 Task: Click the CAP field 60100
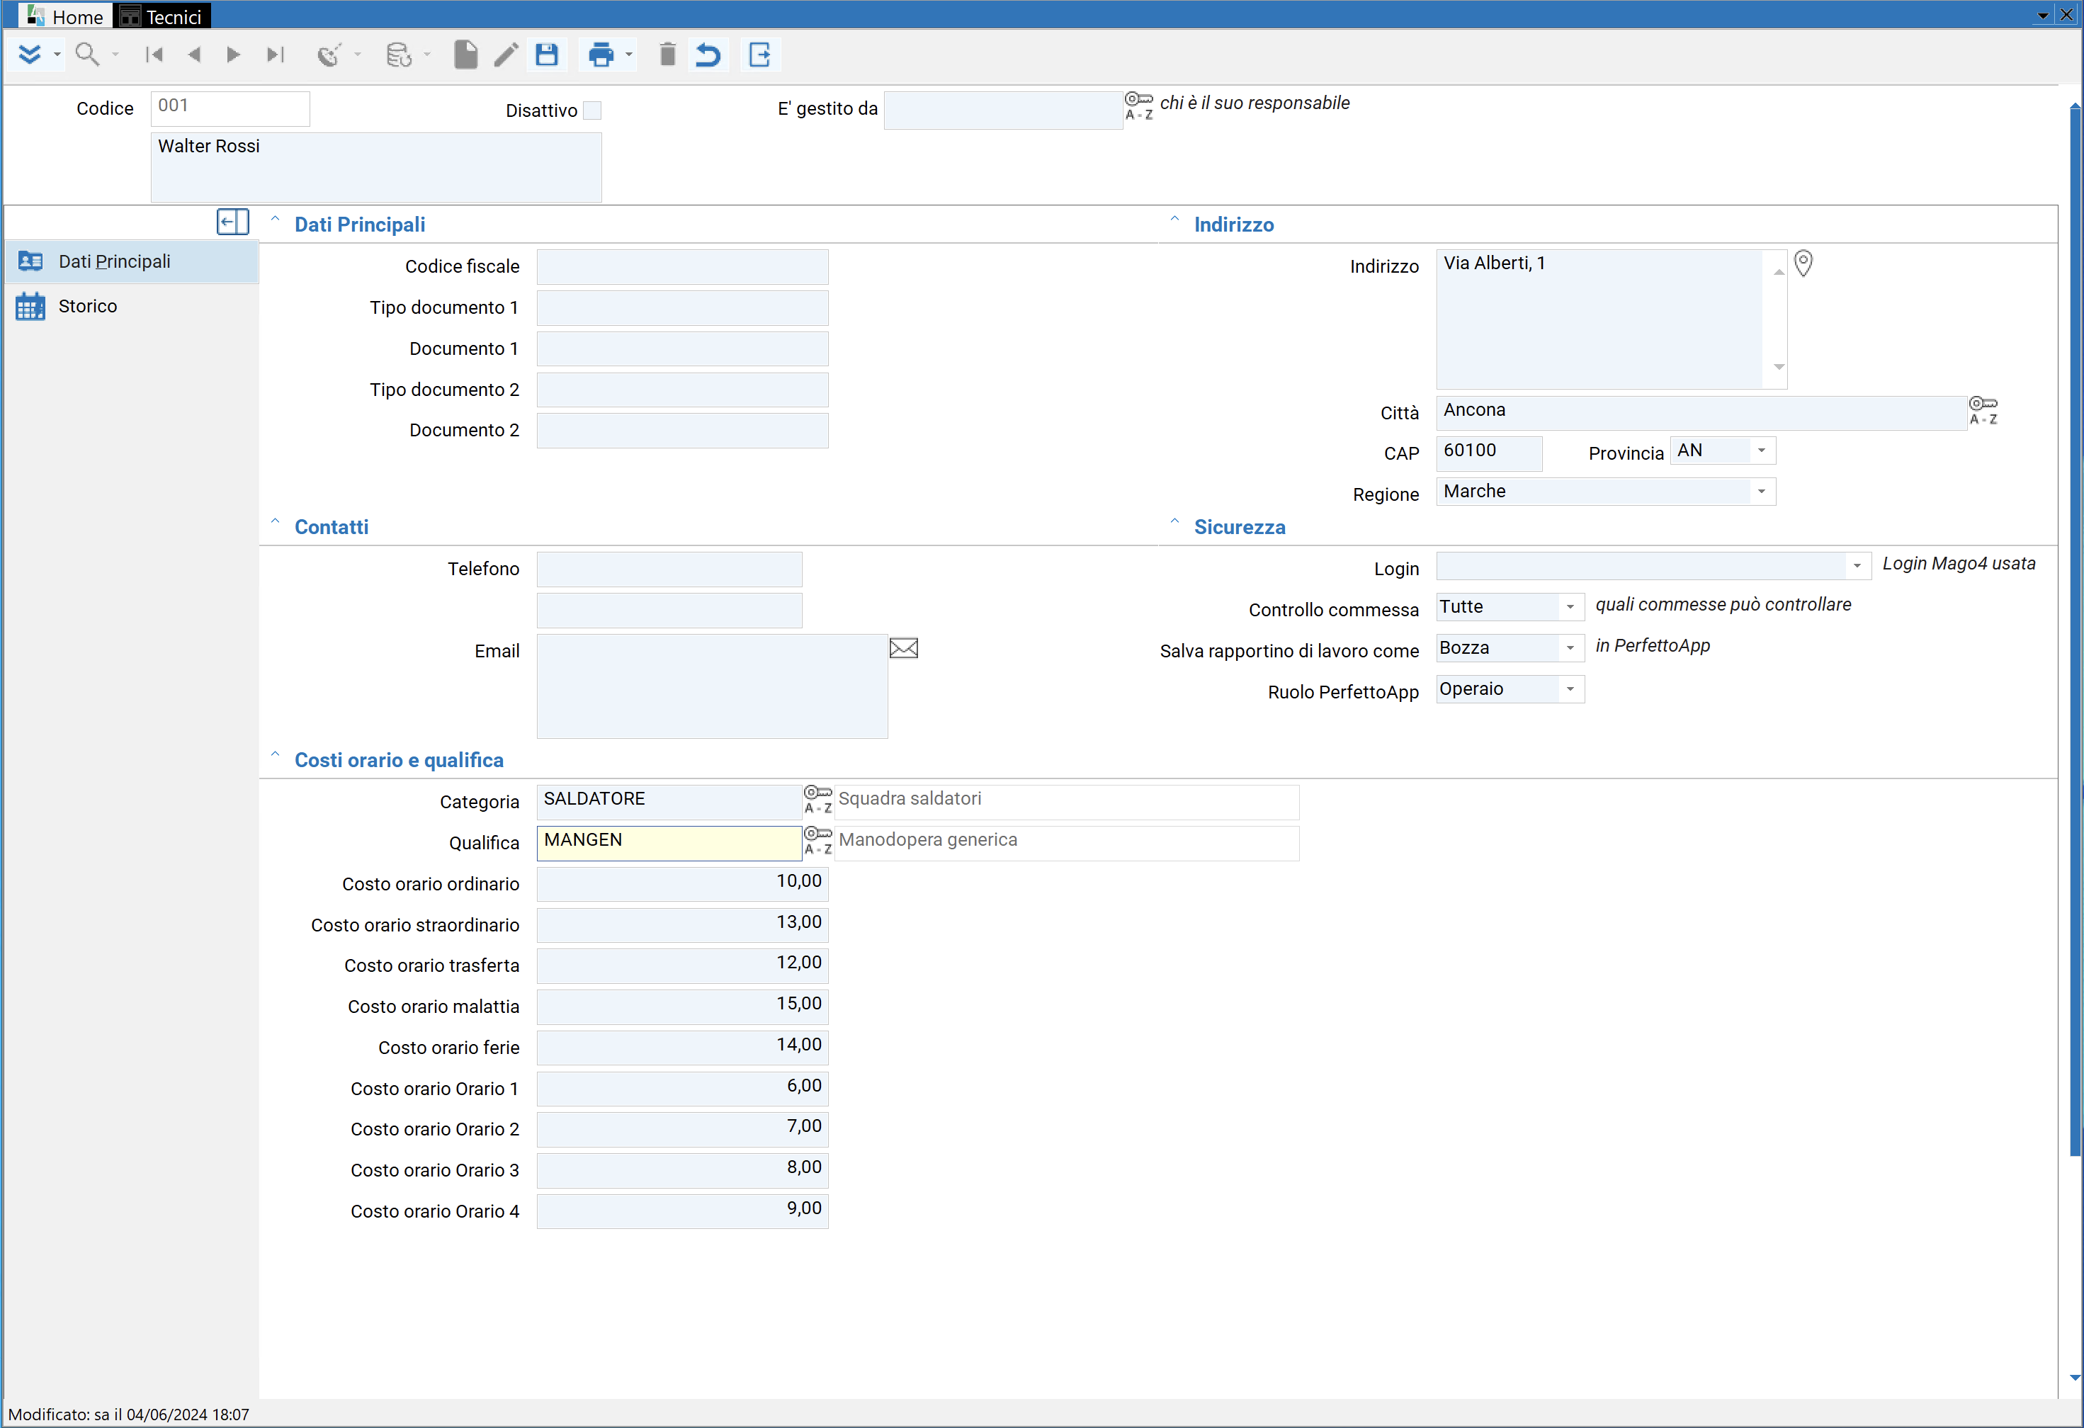[x=1488, y=453]
